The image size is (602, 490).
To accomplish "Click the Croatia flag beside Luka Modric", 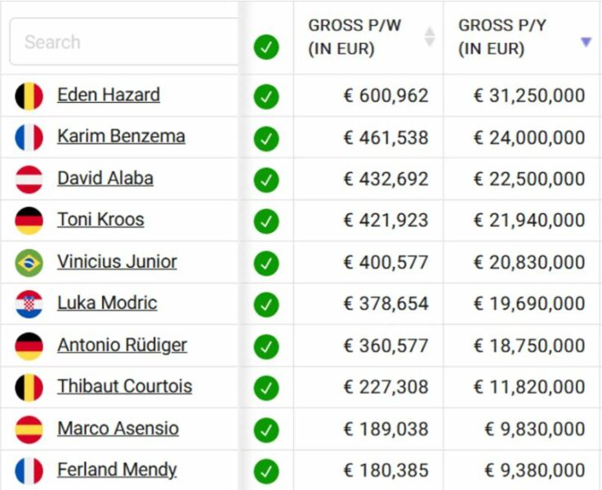I will 29,305.
